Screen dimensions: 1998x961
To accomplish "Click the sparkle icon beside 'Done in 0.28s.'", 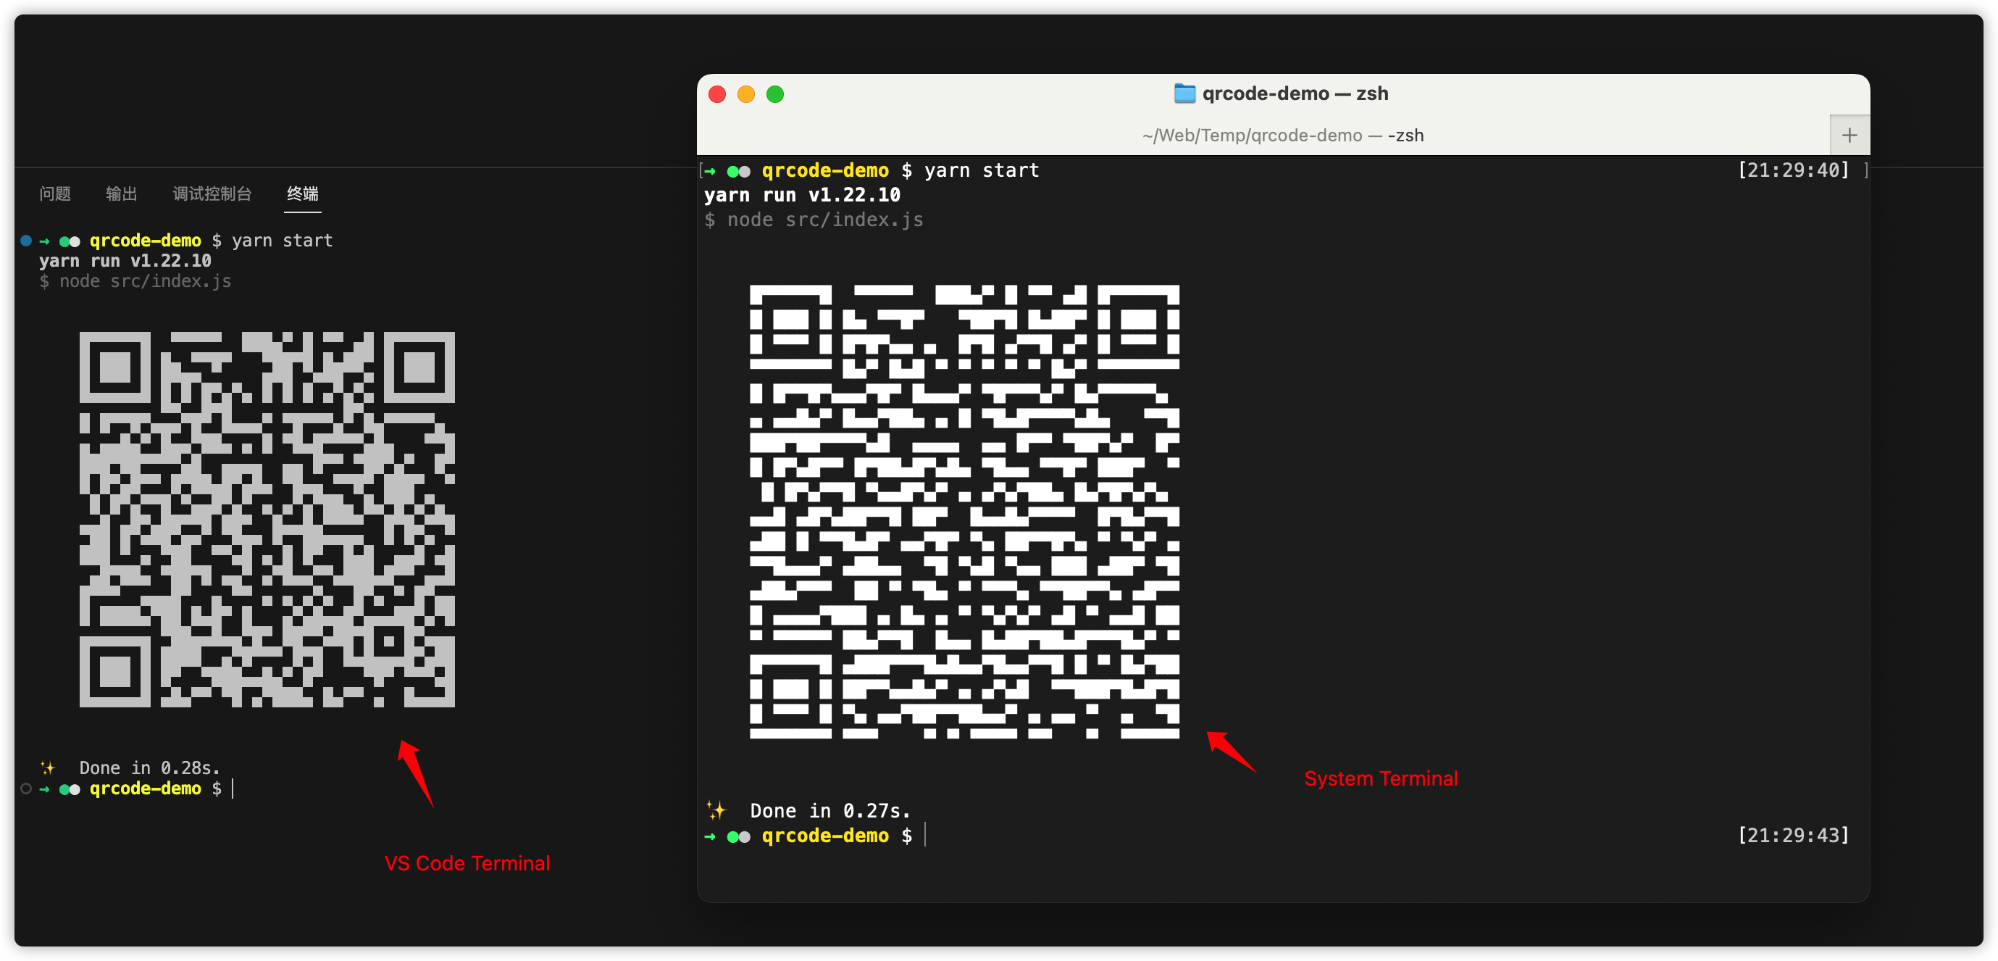I will [x=48, y=767].
